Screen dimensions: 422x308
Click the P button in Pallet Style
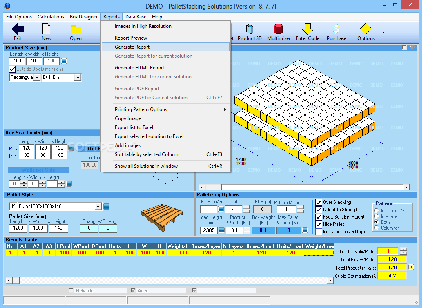point(13,206)
